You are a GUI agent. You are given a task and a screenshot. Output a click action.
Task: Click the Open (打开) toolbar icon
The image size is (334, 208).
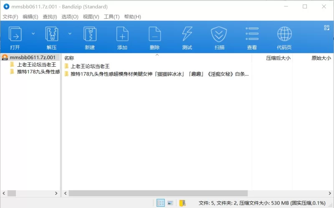click(x=15, y=34)
